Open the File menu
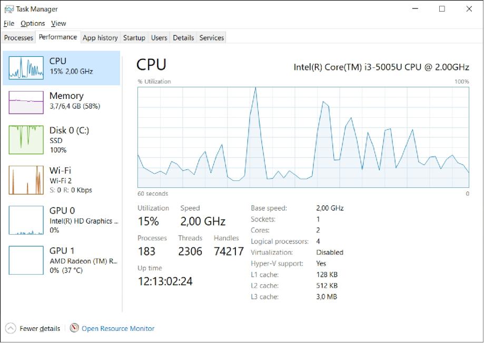The image size is (484, 343). pos(9,23)
